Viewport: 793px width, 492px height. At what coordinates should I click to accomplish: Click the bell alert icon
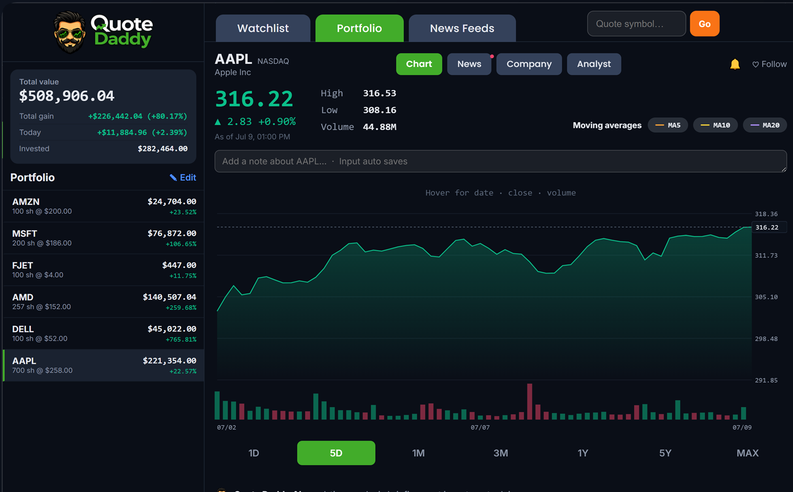point(735,64)
